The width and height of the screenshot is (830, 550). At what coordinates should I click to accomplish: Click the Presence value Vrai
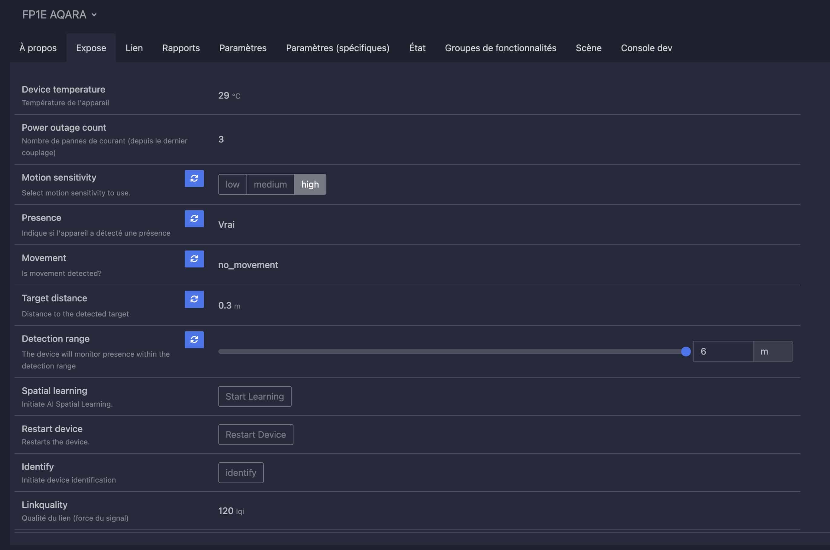tap(226, 224)
